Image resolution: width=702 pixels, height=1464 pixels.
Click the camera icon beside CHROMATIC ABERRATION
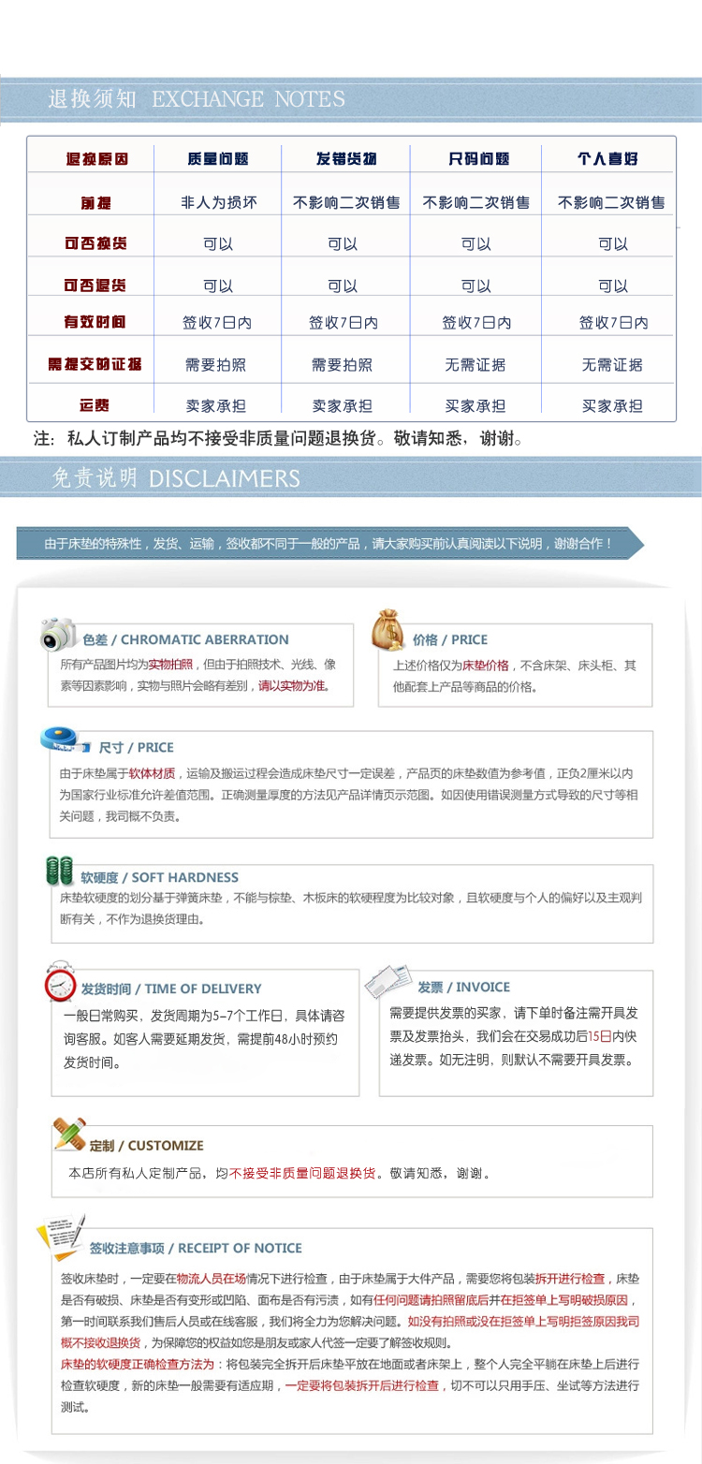tap(58, 634)
